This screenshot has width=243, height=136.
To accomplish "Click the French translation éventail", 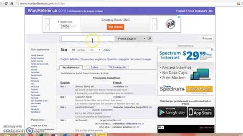I will [x=117, y=97].
